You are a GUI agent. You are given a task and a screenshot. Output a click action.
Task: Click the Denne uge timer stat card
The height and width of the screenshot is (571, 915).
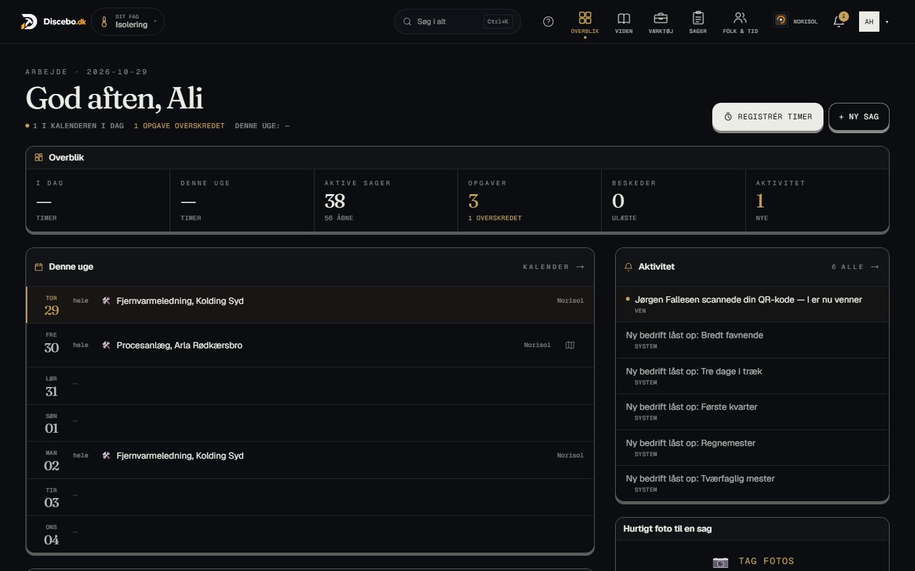242,200
